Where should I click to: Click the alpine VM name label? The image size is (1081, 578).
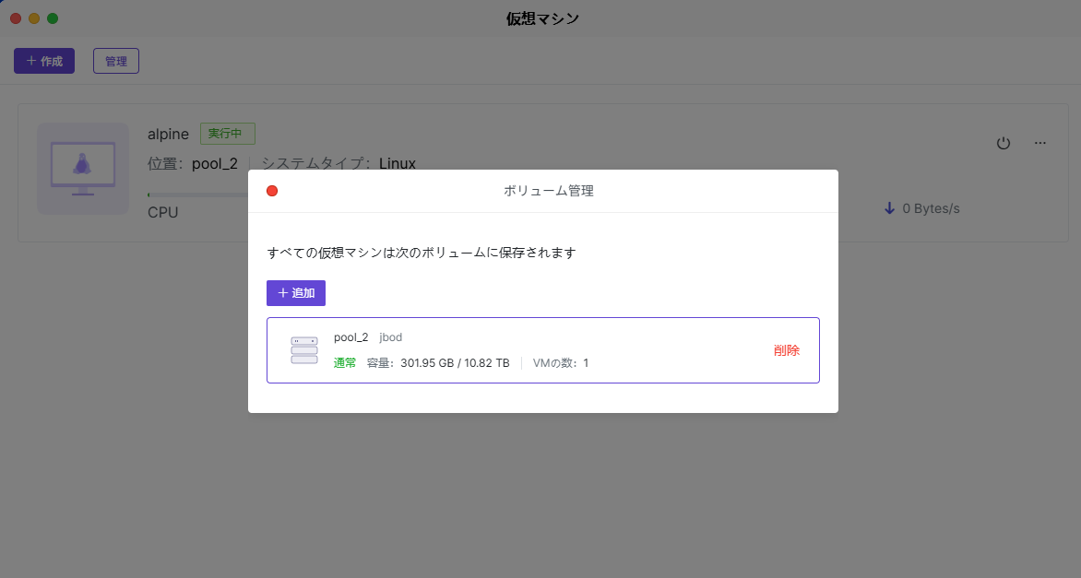click(x=168, y=134)
